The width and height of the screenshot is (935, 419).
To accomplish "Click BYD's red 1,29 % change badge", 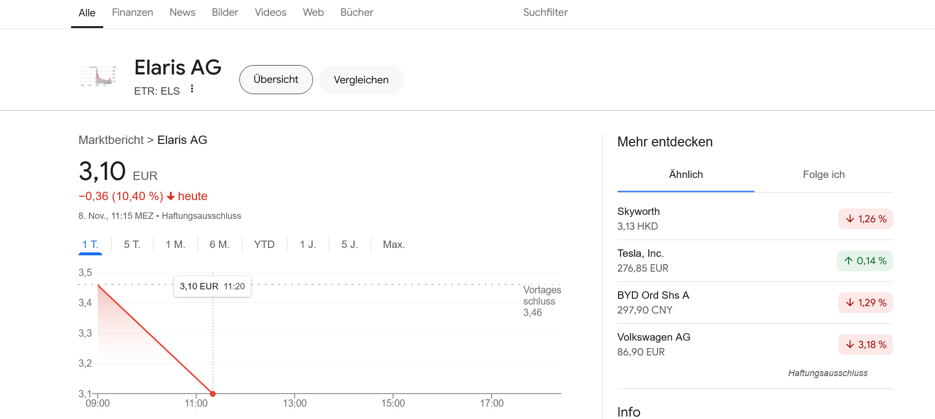I will (865, 303).
